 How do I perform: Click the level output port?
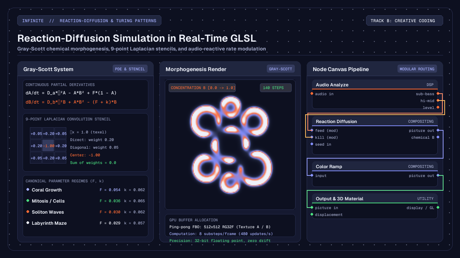(438, 107)
